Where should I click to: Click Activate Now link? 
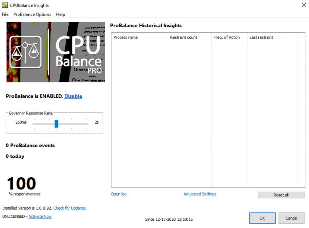[40, 216]
